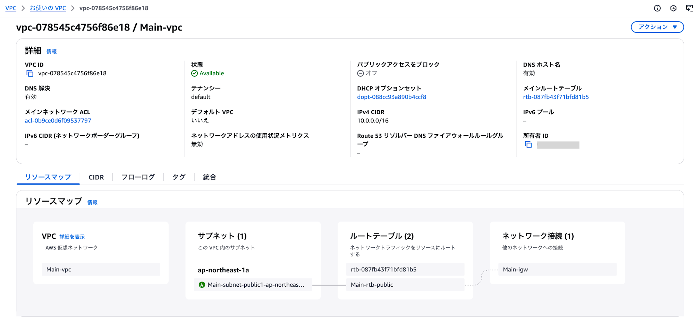Select Main-rtb-public route table

coord(405,285)
